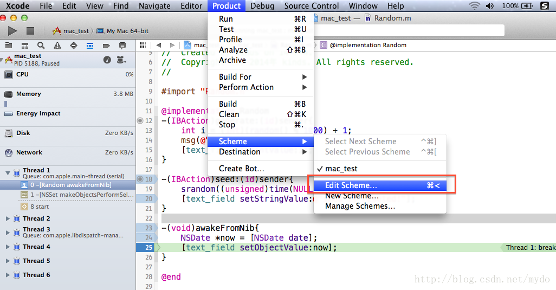Open the Project navigator folder icon
Image resolution: width=556 pixels, height=290 pixels.
(x=9, y=46)
